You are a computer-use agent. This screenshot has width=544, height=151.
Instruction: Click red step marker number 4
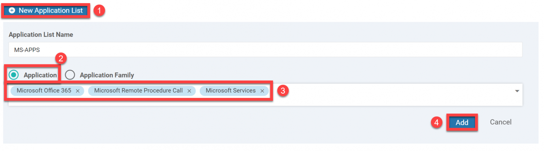click(437, 122)
